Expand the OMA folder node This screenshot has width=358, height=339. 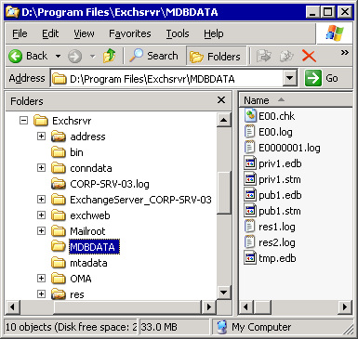click(41, 278)
